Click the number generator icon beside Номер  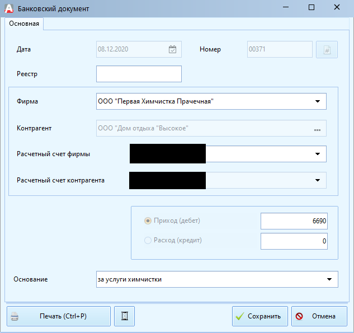point(327,50)
